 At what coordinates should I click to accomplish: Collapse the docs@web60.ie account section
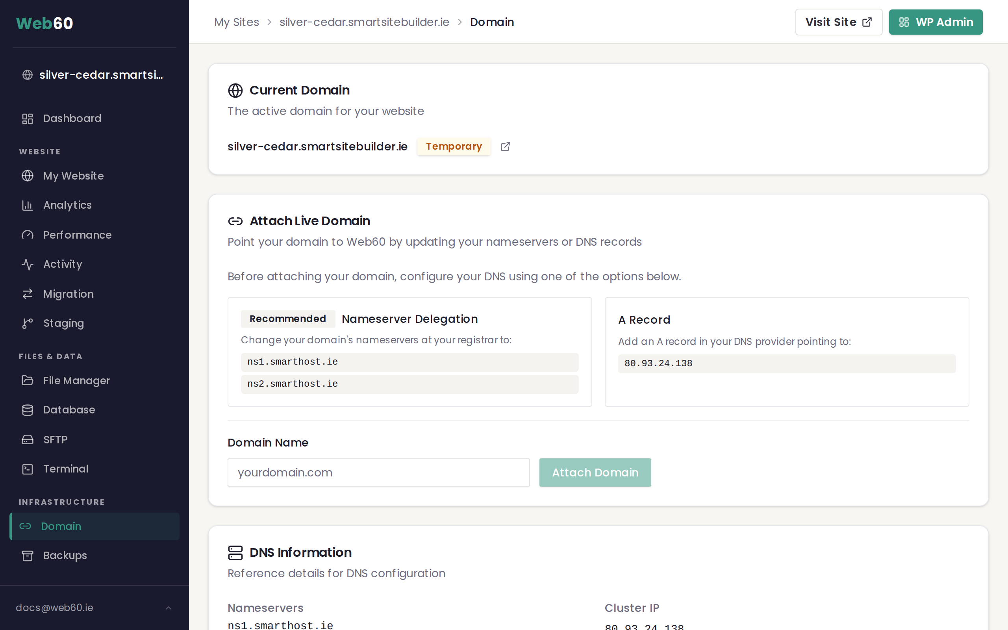(168, 608)
